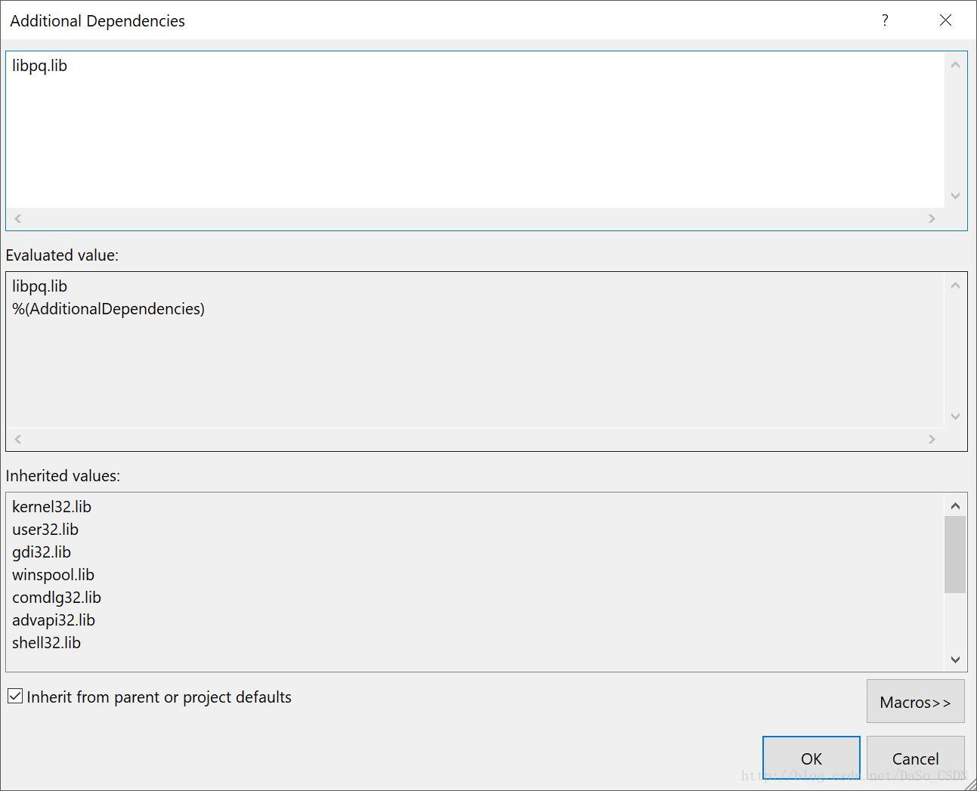The height and width of the screenshot is (791, 977).
Task: Click up arrow of edit box scrollbar
Action: 955,65
